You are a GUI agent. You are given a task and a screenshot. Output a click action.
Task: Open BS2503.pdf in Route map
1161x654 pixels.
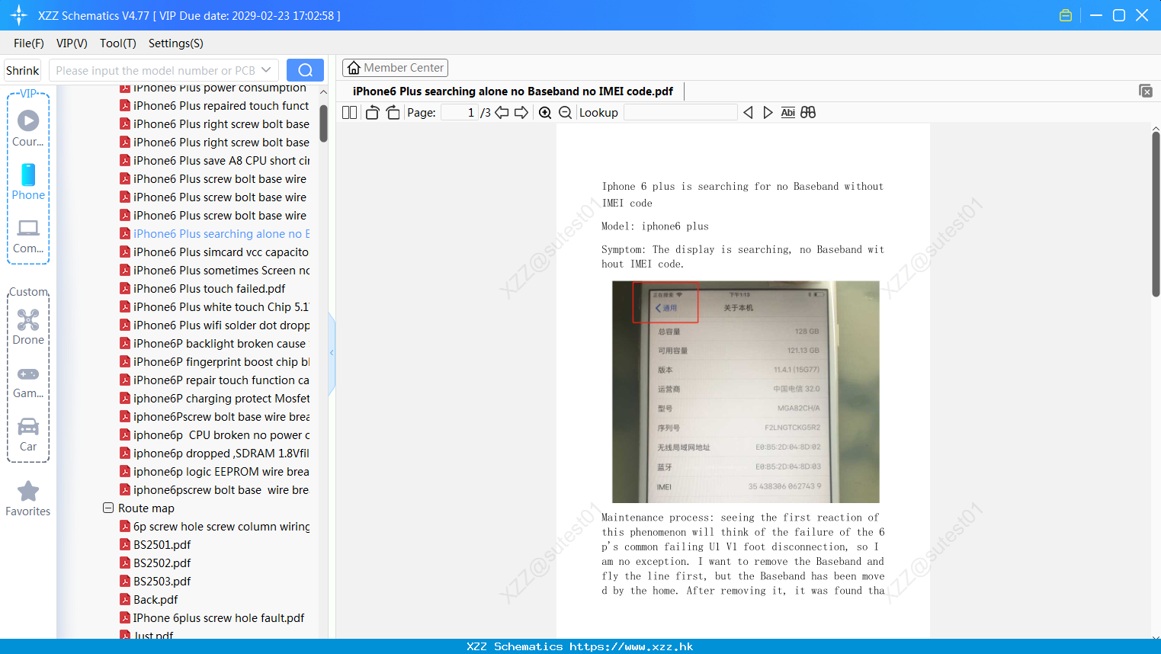pos(156,581)
